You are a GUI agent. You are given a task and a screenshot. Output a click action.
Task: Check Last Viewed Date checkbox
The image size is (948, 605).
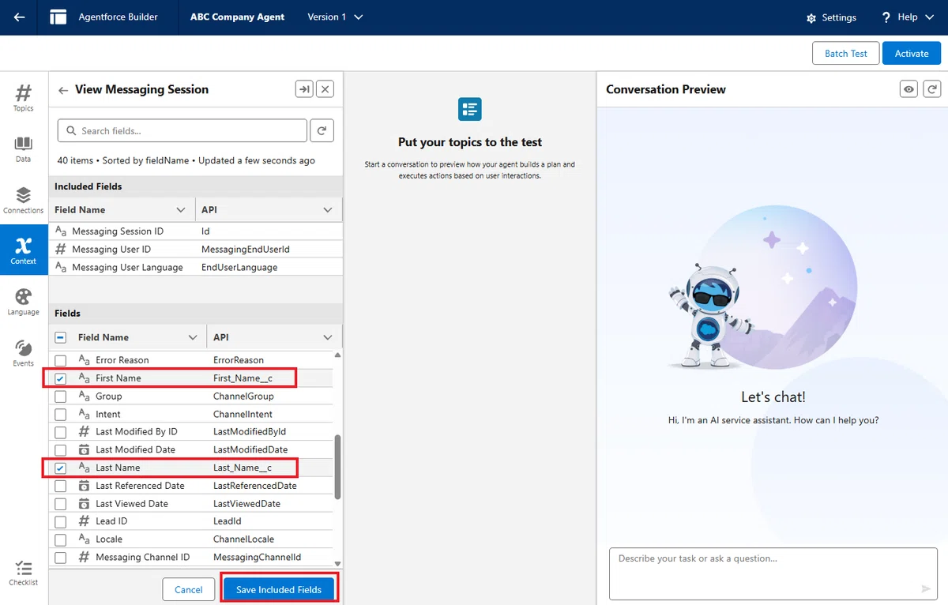[61, 504]
